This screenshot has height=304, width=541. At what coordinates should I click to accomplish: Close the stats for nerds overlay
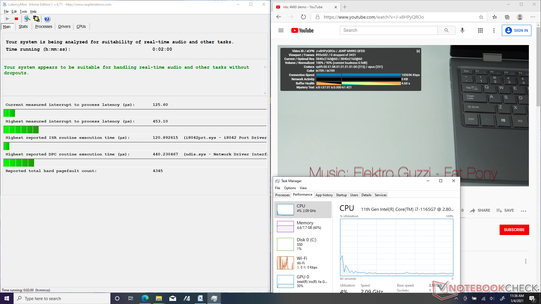click(x=418, y=51)
